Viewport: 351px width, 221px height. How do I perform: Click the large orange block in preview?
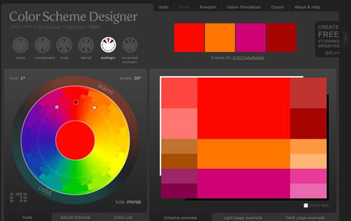pyautogui.click(x=244, y=154)
